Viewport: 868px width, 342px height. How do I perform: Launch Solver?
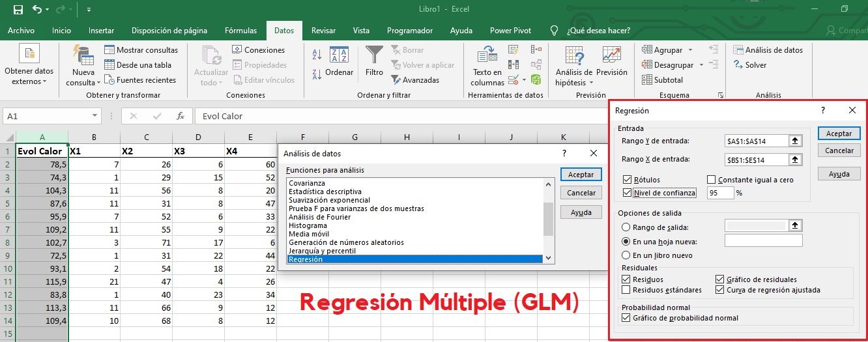tap(750, 65)
